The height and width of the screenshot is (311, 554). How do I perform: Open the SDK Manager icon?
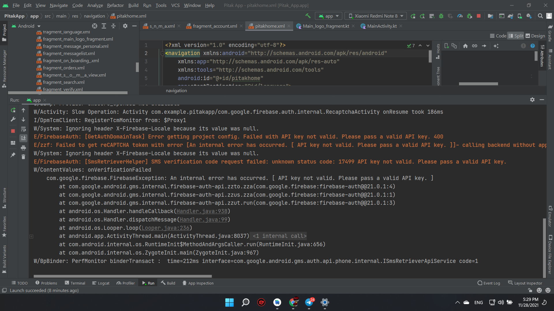coord(529,16)
